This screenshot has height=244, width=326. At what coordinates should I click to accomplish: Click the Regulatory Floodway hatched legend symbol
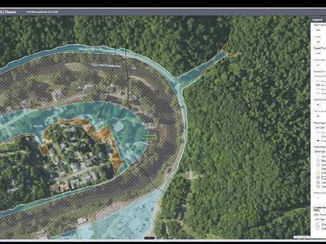[x=318, y=160]
